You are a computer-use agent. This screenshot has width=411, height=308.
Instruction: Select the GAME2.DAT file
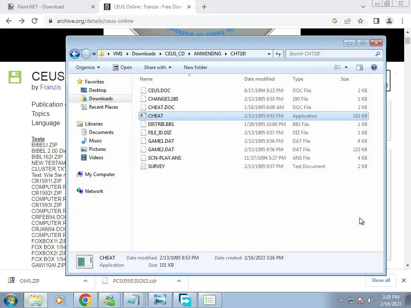[x=161, y=149]
